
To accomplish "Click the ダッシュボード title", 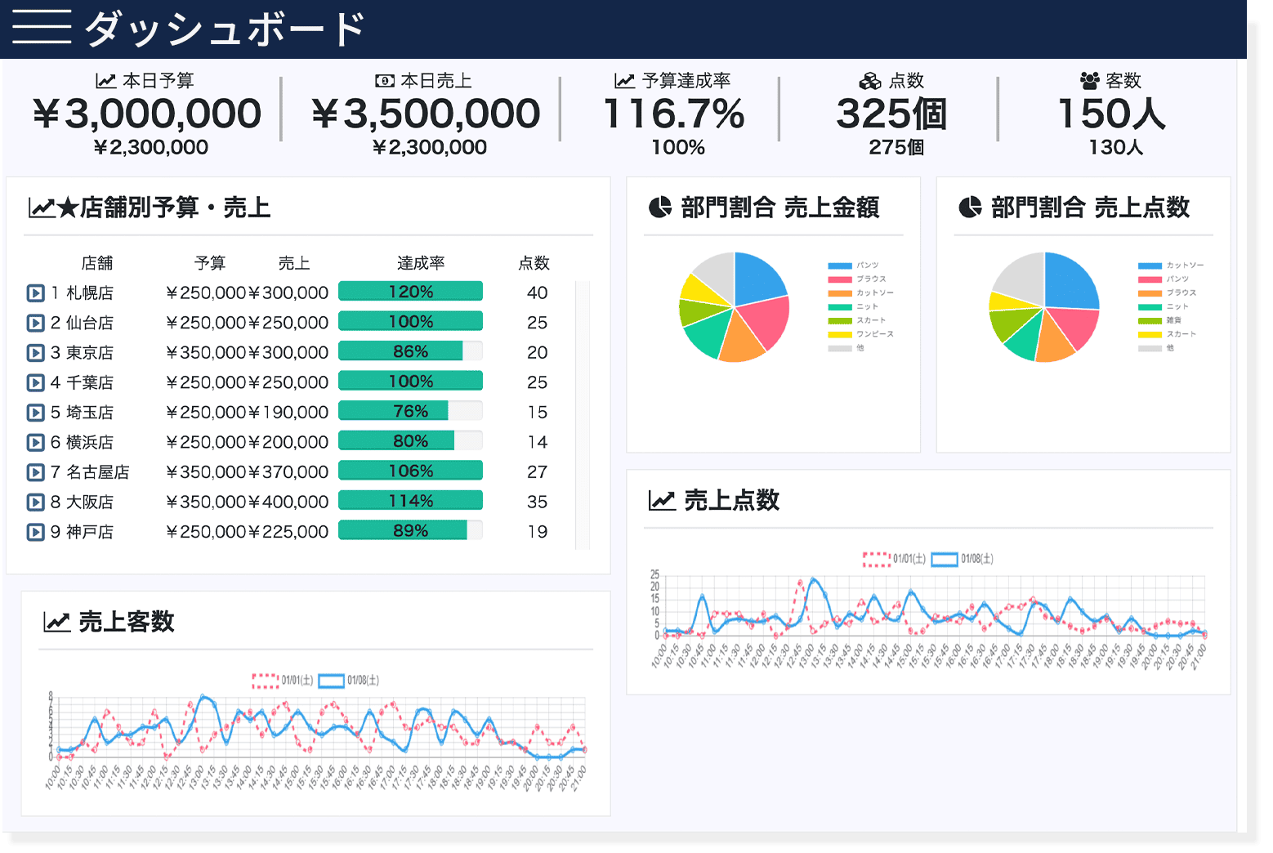I will click(x=226, y=29).
